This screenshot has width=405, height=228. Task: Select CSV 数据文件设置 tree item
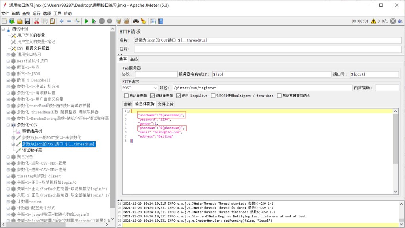[33, 48]
